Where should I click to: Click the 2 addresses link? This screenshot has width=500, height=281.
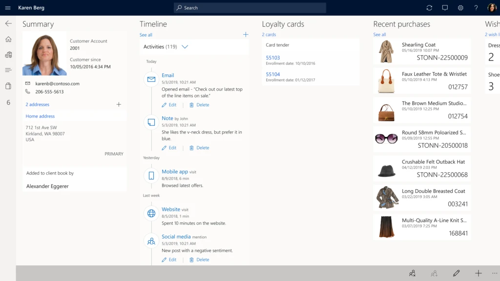(39, 104)
